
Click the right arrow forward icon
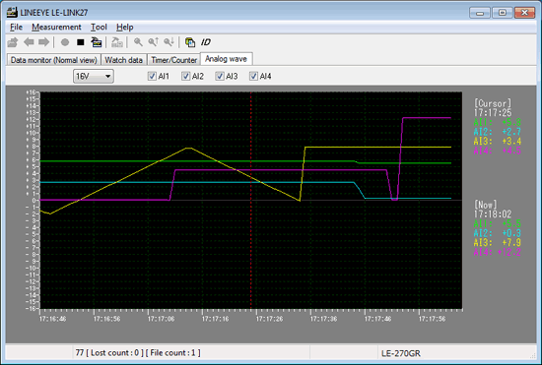click(44, 42)
